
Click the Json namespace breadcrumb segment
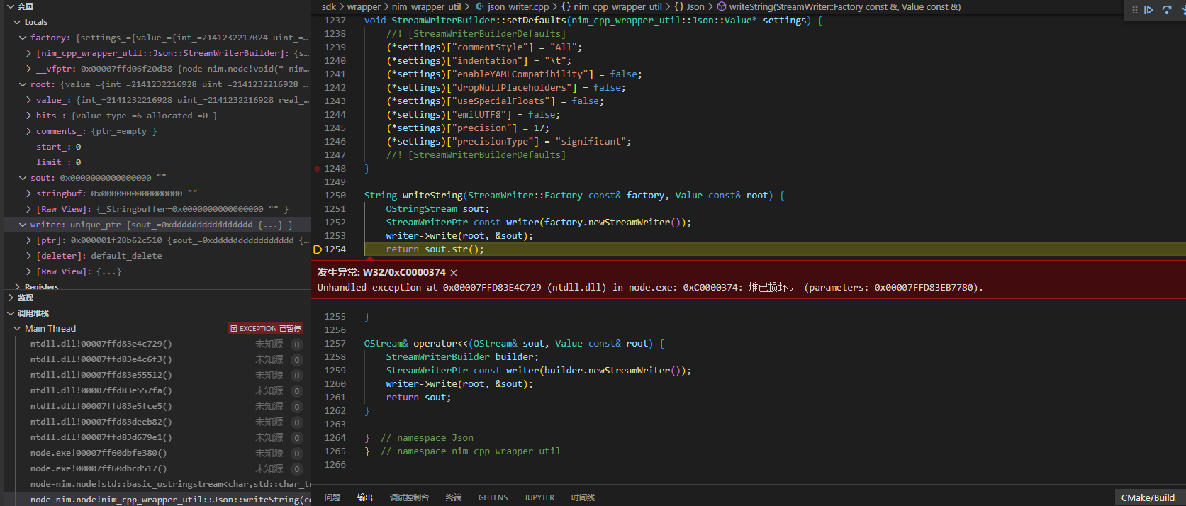[695, 7]
